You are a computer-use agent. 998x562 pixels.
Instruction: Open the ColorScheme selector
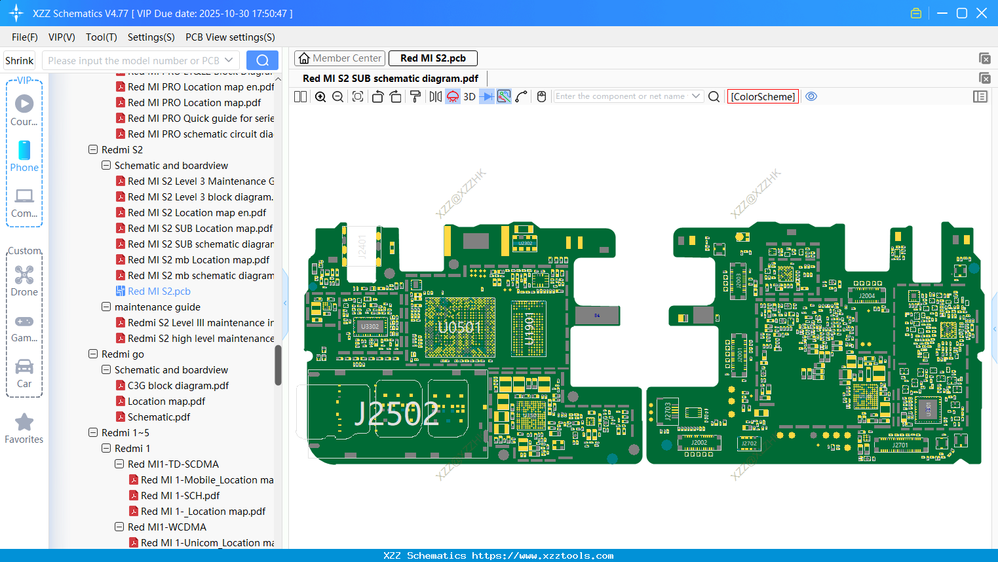pyautogui.click(x=763, y=97)
